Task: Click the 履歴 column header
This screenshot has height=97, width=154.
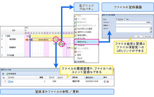Action: click(x=41, y=77)
